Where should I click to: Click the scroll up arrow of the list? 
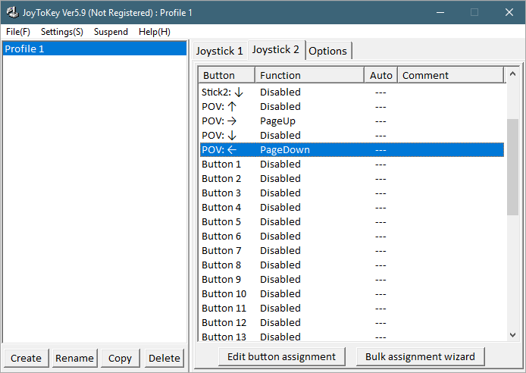click(x=513, y=74)
